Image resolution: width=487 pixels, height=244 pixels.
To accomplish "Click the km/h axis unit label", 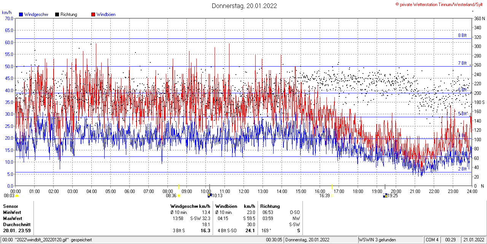I will click(6, 13).
